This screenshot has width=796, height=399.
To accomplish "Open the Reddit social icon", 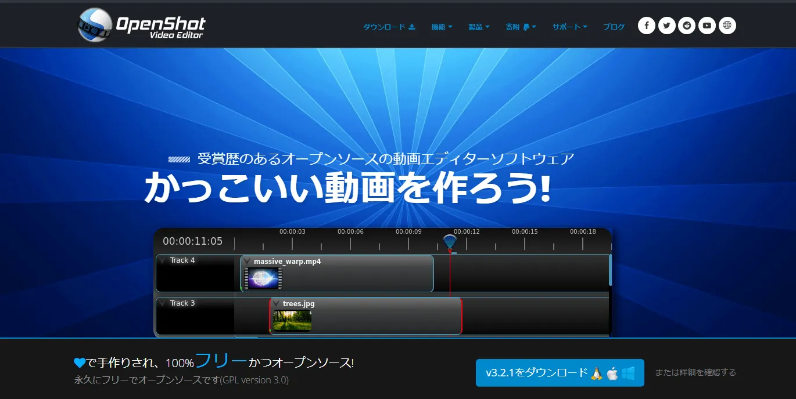I will pyautogui.click(x=687, y=26).
